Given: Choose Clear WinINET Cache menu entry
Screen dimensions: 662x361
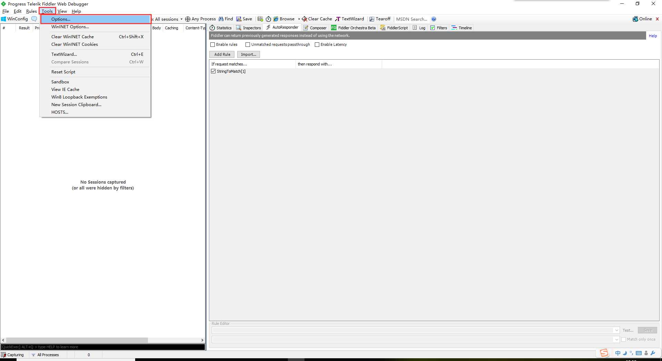Looking at the screenshot, I should pyautogui.click(x=96, y=37).
